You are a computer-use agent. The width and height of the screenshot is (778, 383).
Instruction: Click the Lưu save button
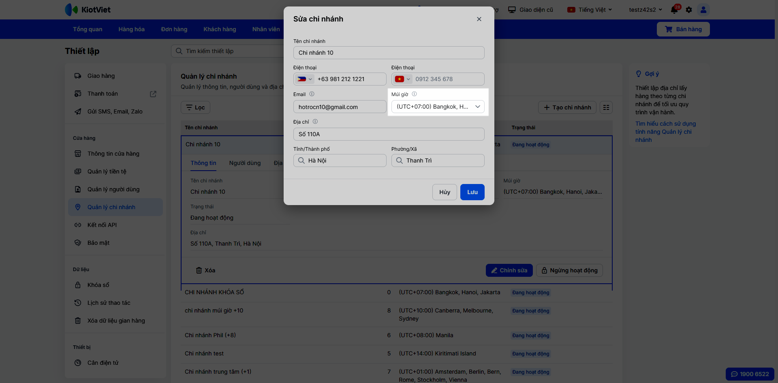coord(472,192)
